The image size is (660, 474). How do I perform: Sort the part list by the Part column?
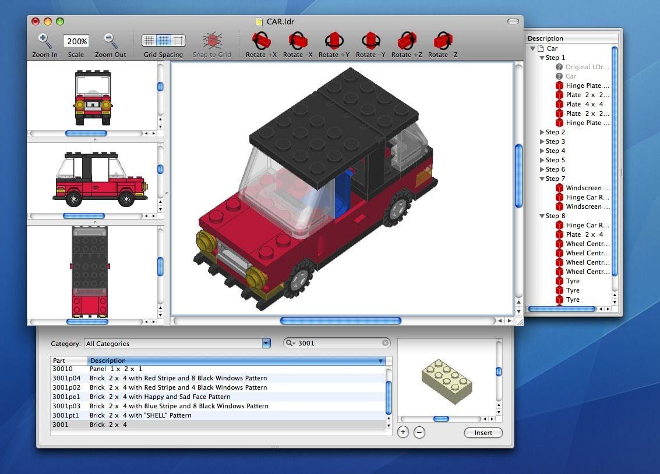pyautogui.click(x=69, y=361)
